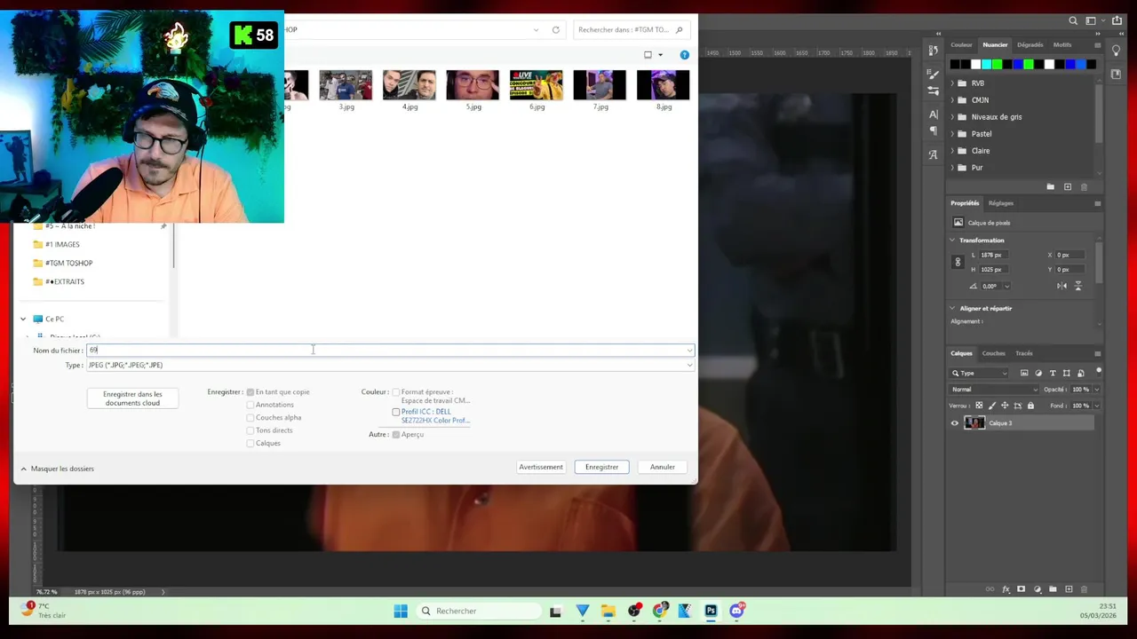This screenshot has width=1137, height=639.
Task: Click the Avertissement button
Action: click(x=541, y=467)
